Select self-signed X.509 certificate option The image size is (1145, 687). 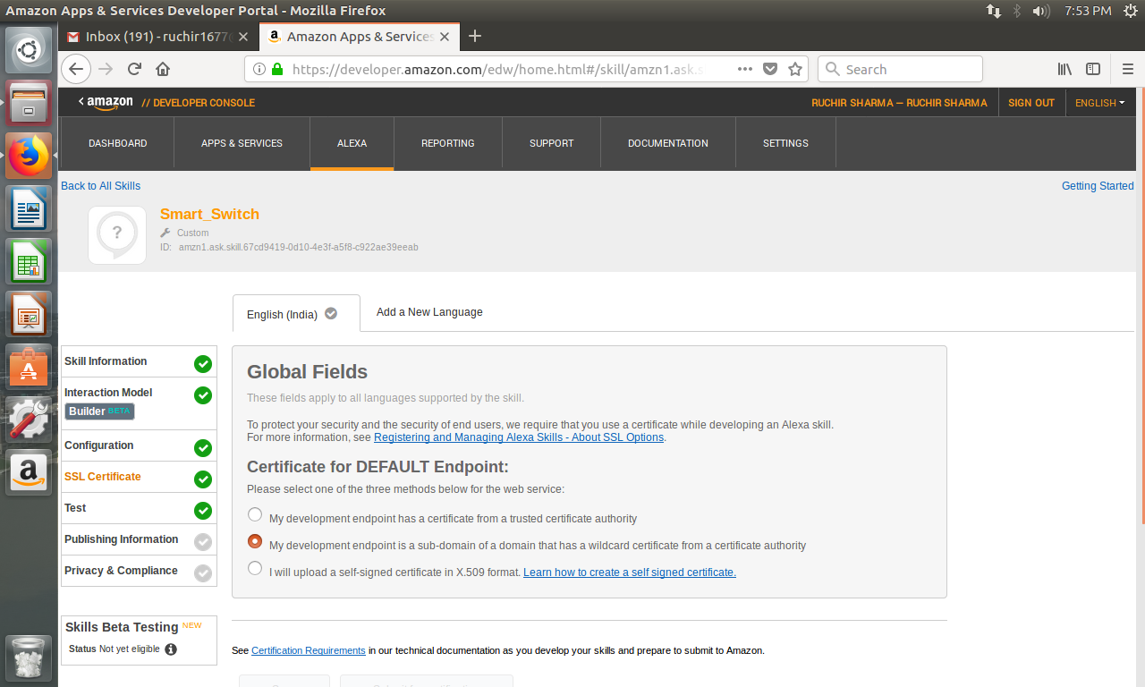[255, 568]
